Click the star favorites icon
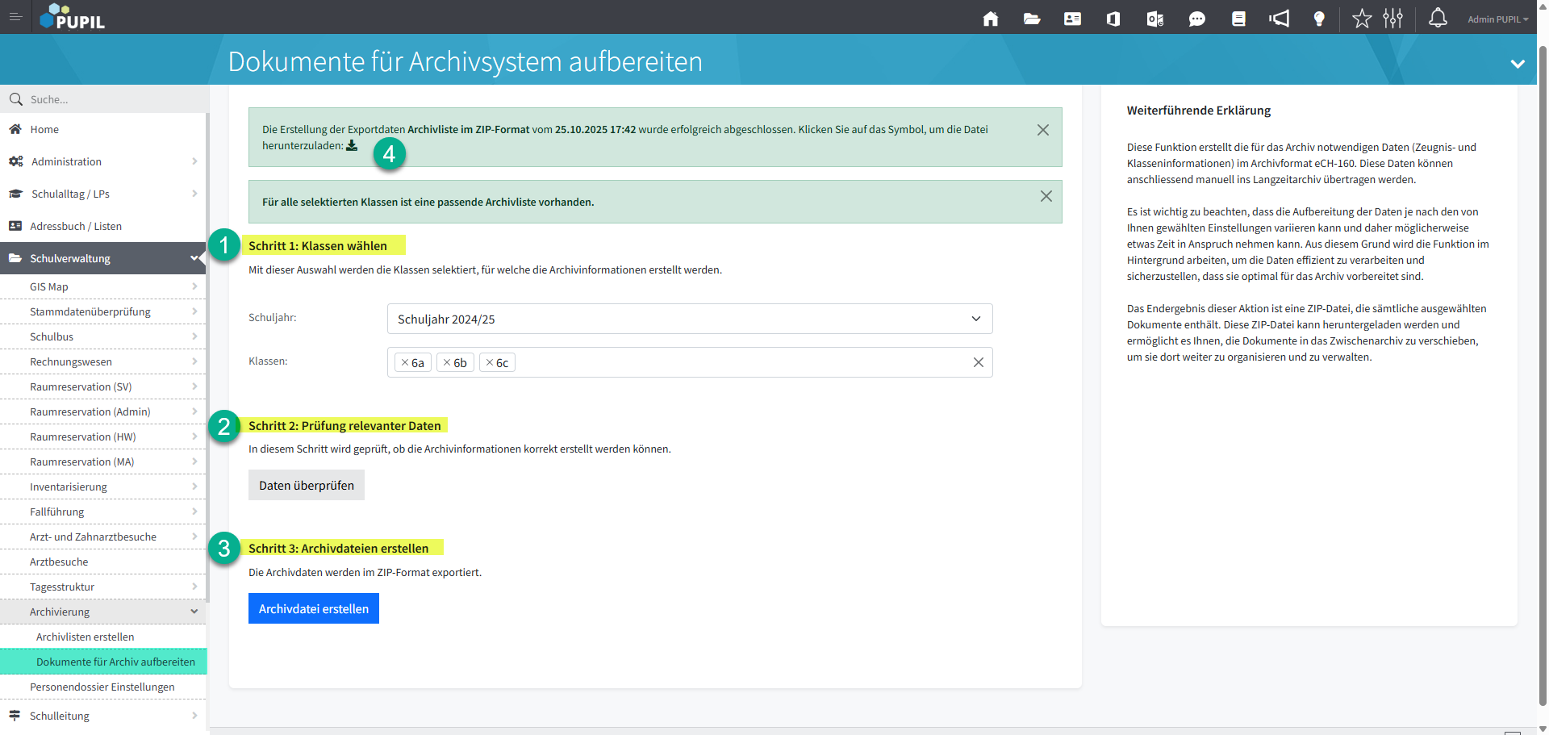This screenshot has height=735, width=1549. tap(1362, 19)
